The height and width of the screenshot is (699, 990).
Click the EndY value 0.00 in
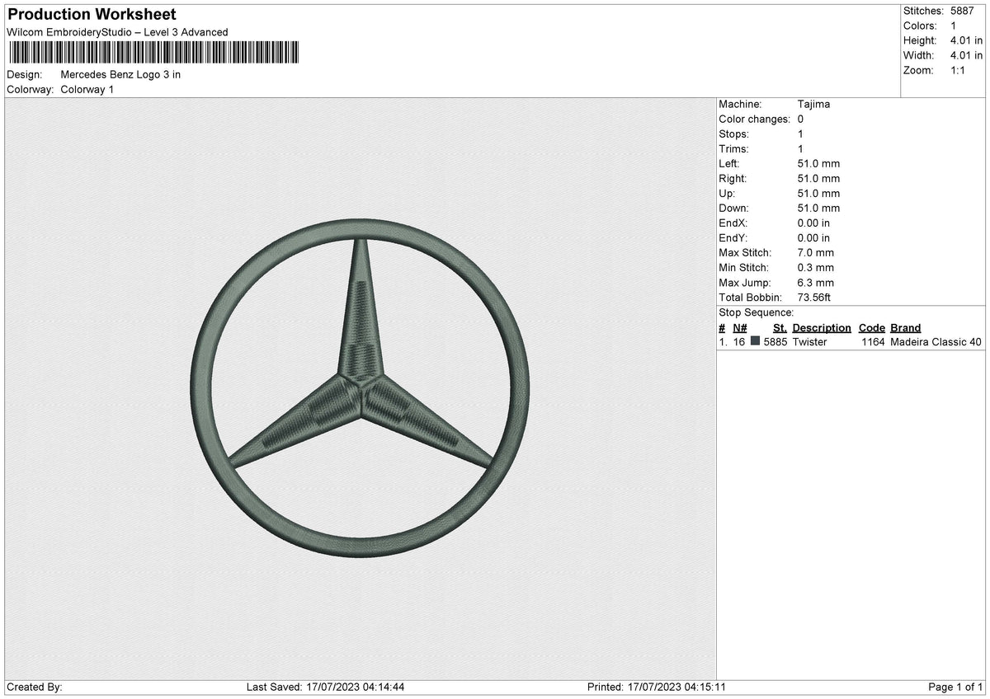(x=813, y=237)
